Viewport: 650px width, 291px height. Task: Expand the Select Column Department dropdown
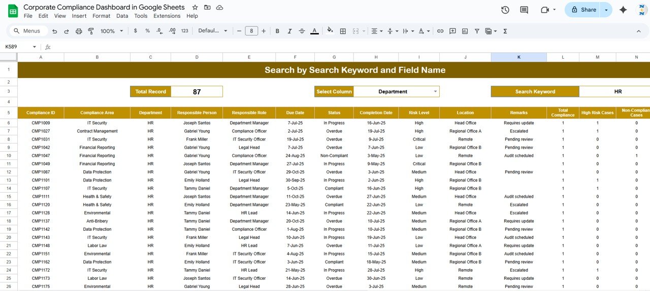tap(435, 92)
